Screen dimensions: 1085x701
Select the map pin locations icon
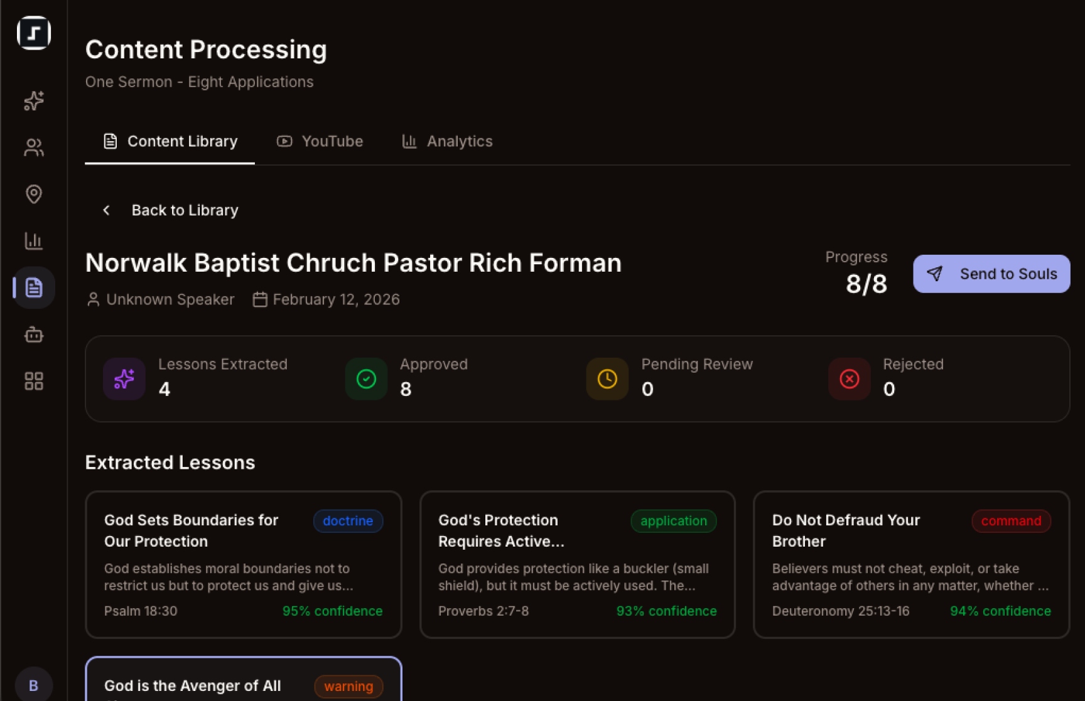(33, 194)
